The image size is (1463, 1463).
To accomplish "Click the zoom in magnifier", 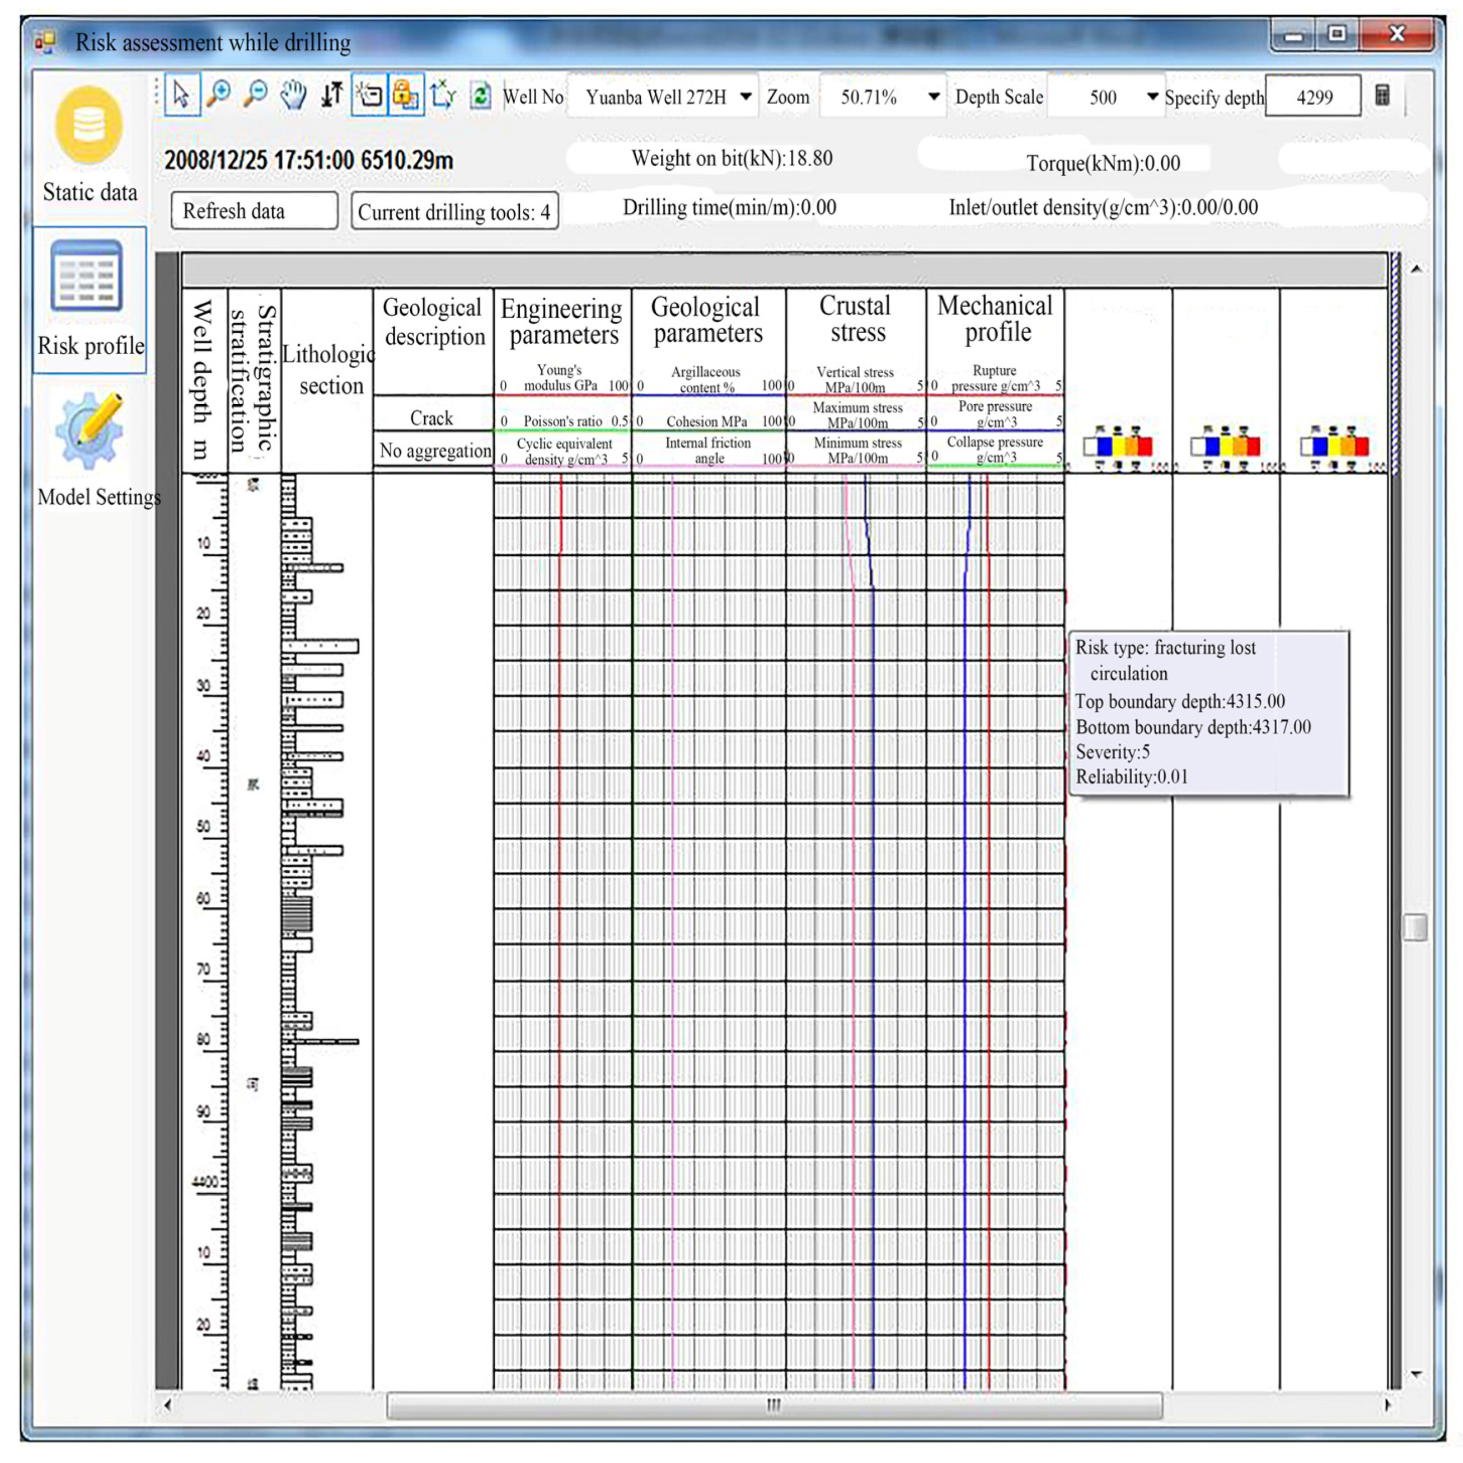I will [219, 95].
